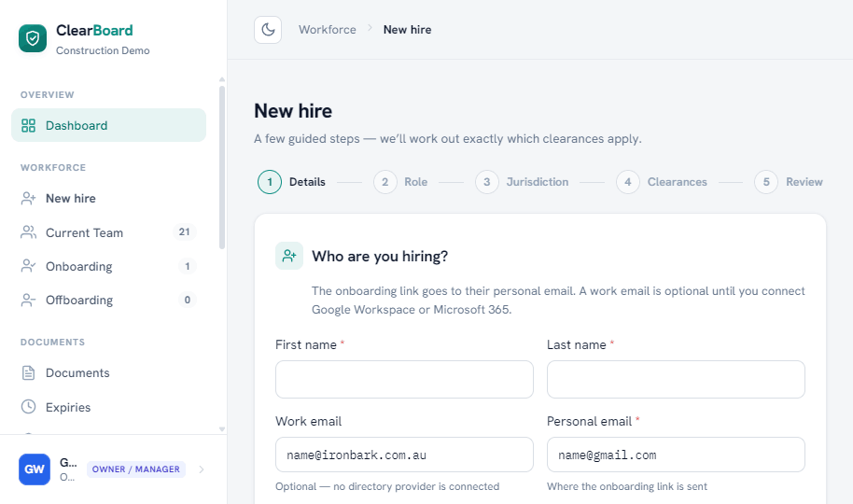Click the DOCUMENTS section label
Viewport: 853px width, 504px height.
pyautogui.click(x=53, y=343)
